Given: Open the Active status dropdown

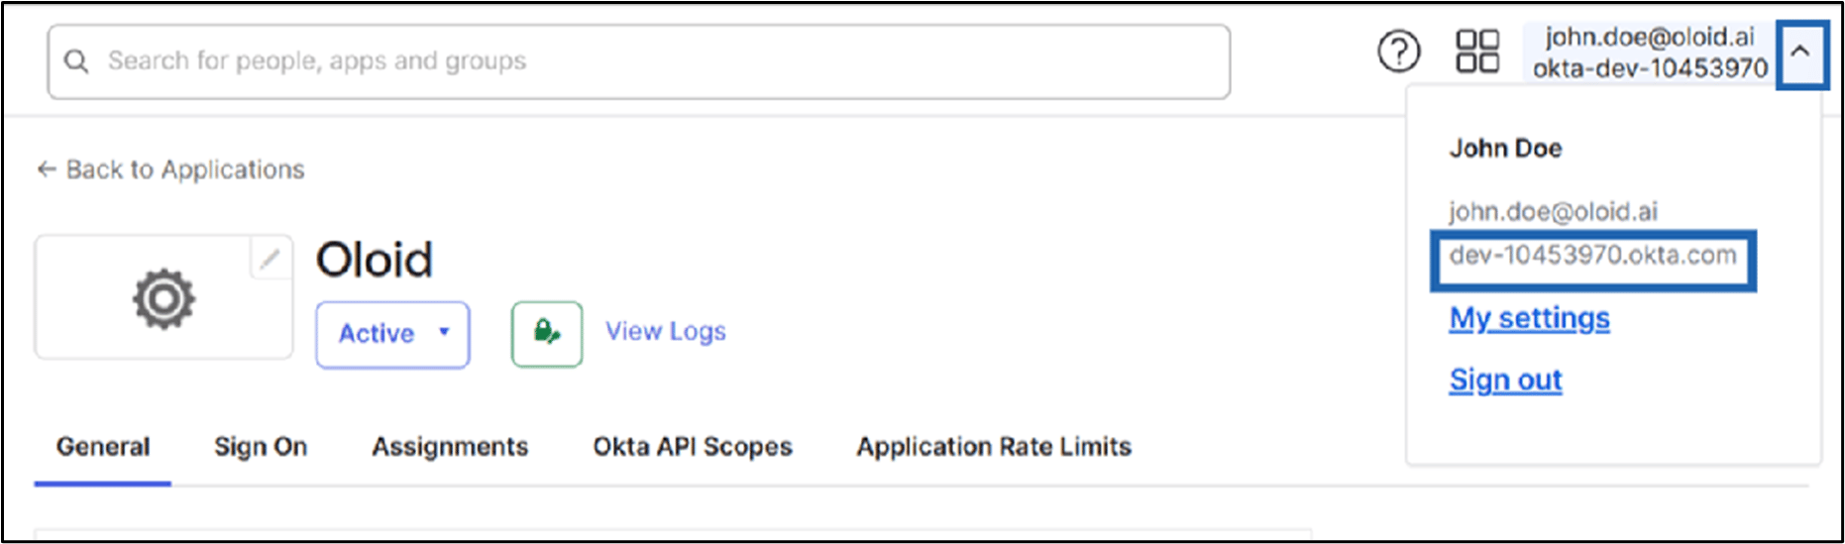Looking at the screenshot, I should (392, 334).
